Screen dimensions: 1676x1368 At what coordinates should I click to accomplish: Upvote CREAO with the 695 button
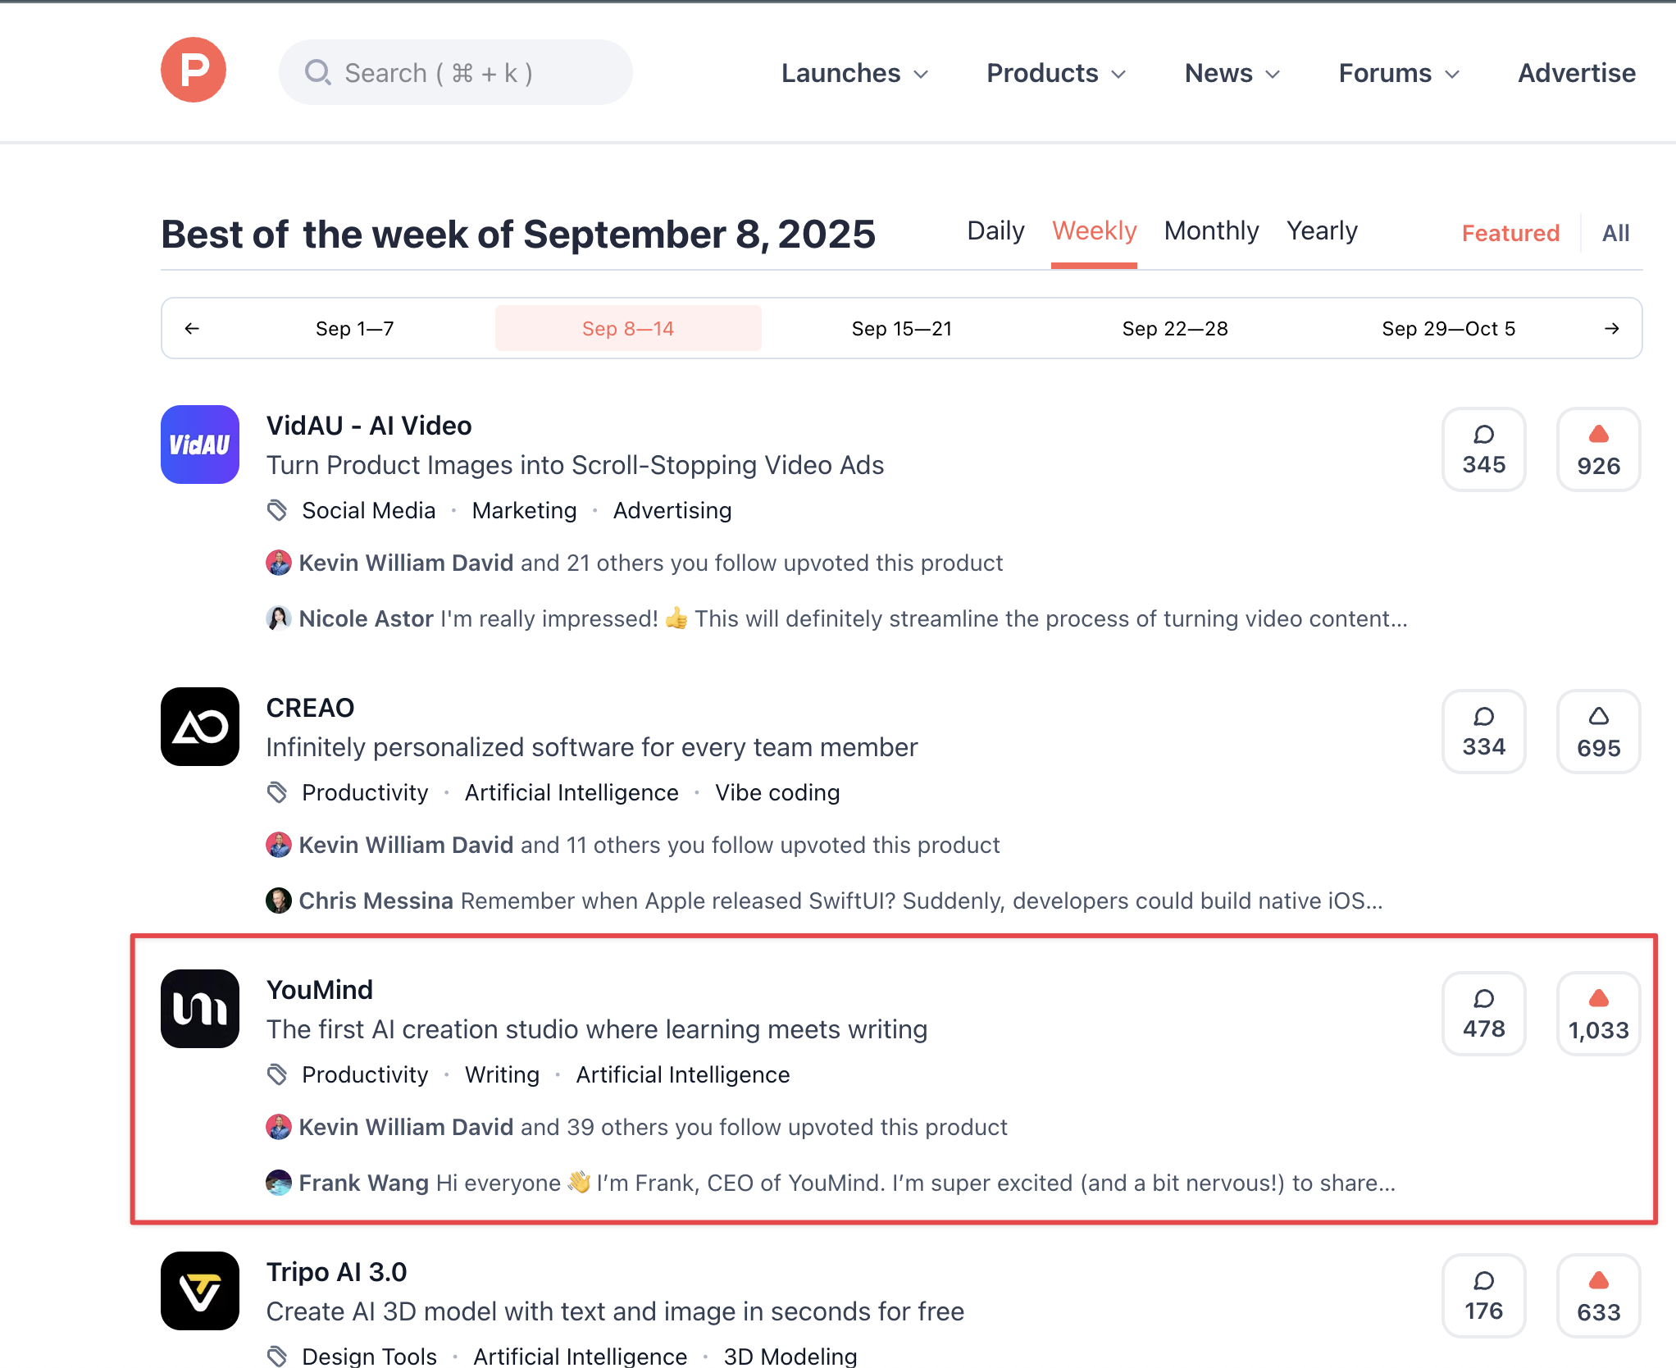pos(1598,732)
